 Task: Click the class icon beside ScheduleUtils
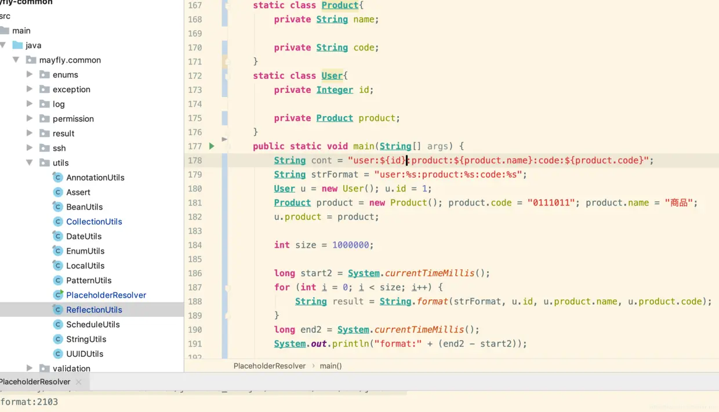click(57, 324)
